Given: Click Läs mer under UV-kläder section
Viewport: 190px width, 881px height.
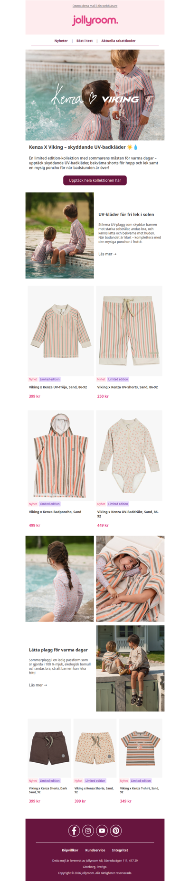Looking at the screenshot, I should point(107,254).
